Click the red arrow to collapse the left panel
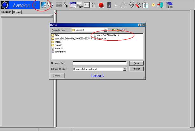 pyautogui.click(x=56, y=13)
